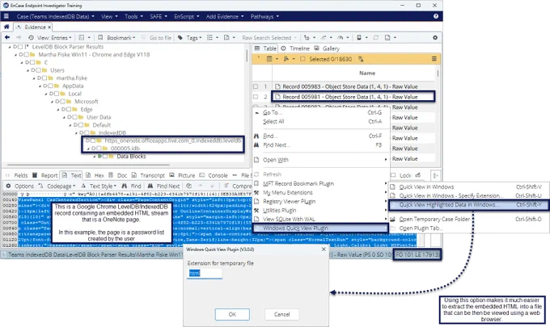Click the back arrow in Evidence toolbar

tap(7, 37)
